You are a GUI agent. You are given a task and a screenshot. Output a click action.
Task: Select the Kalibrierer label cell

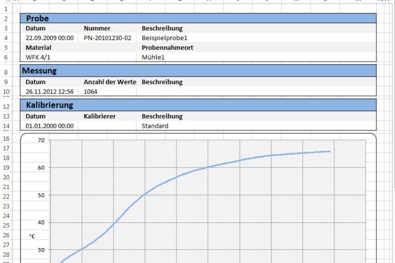pos(99,116)
